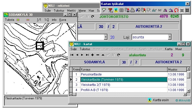
Task: Click the 1/2 scale button
Action: coord(47,20)
